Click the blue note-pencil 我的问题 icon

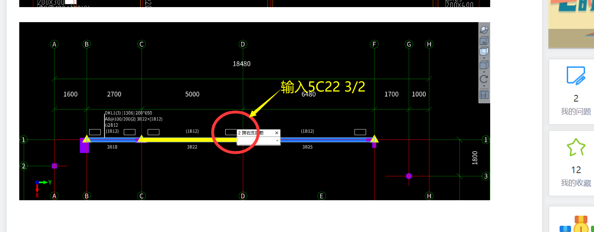576,76
